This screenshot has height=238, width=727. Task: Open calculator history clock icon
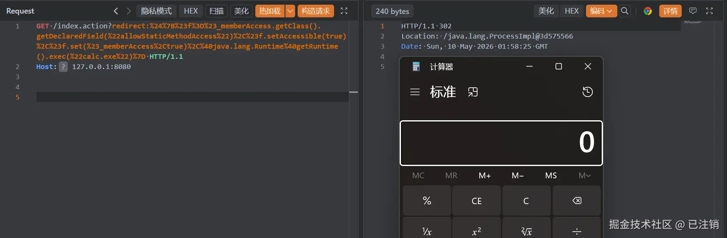point(588,92)
